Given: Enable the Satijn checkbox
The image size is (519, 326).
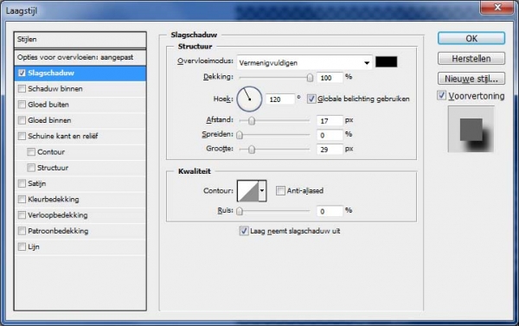Looking at the screenshot, I should [x=22, y=183].
